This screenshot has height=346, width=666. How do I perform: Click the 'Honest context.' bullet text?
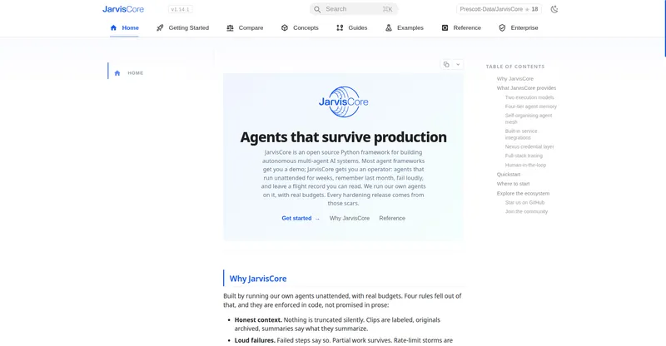click(258, 319)
